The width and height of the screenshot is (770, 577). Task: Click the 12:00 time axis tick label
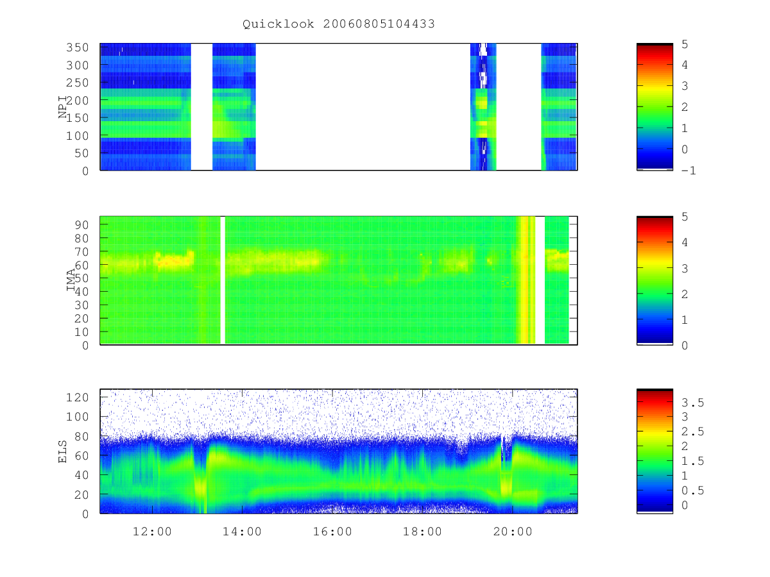[x=152, y=531]
